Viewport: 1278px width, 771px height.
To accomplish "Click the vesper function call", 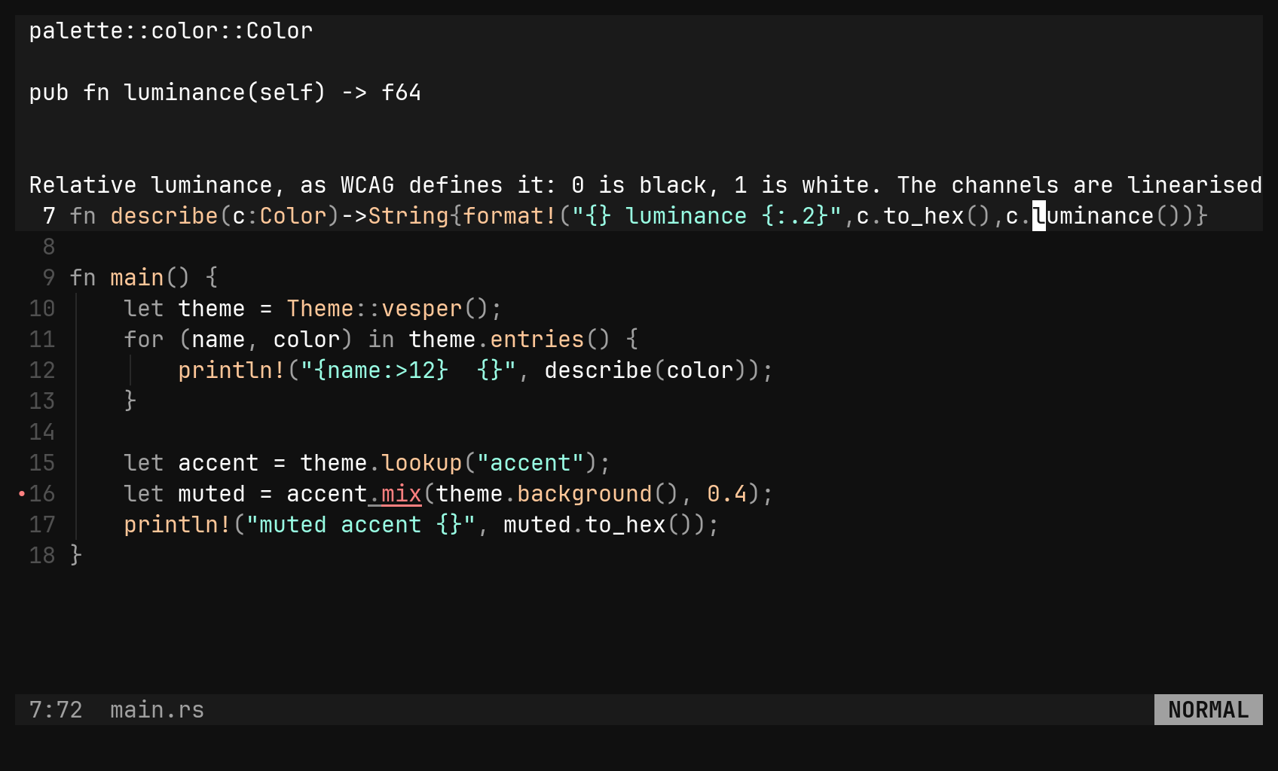I will point(422,309).
